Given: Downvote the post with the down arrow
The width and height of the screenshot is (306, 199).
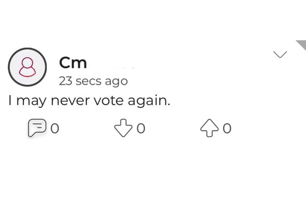Looking at the screenshot, I should [123, 128].
